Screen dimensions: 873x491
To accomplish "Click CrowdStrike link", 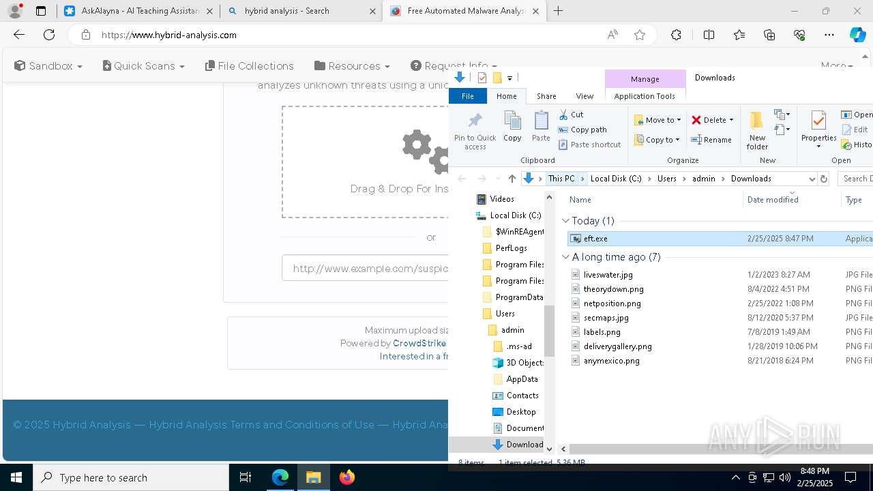I will coord(419,343).
